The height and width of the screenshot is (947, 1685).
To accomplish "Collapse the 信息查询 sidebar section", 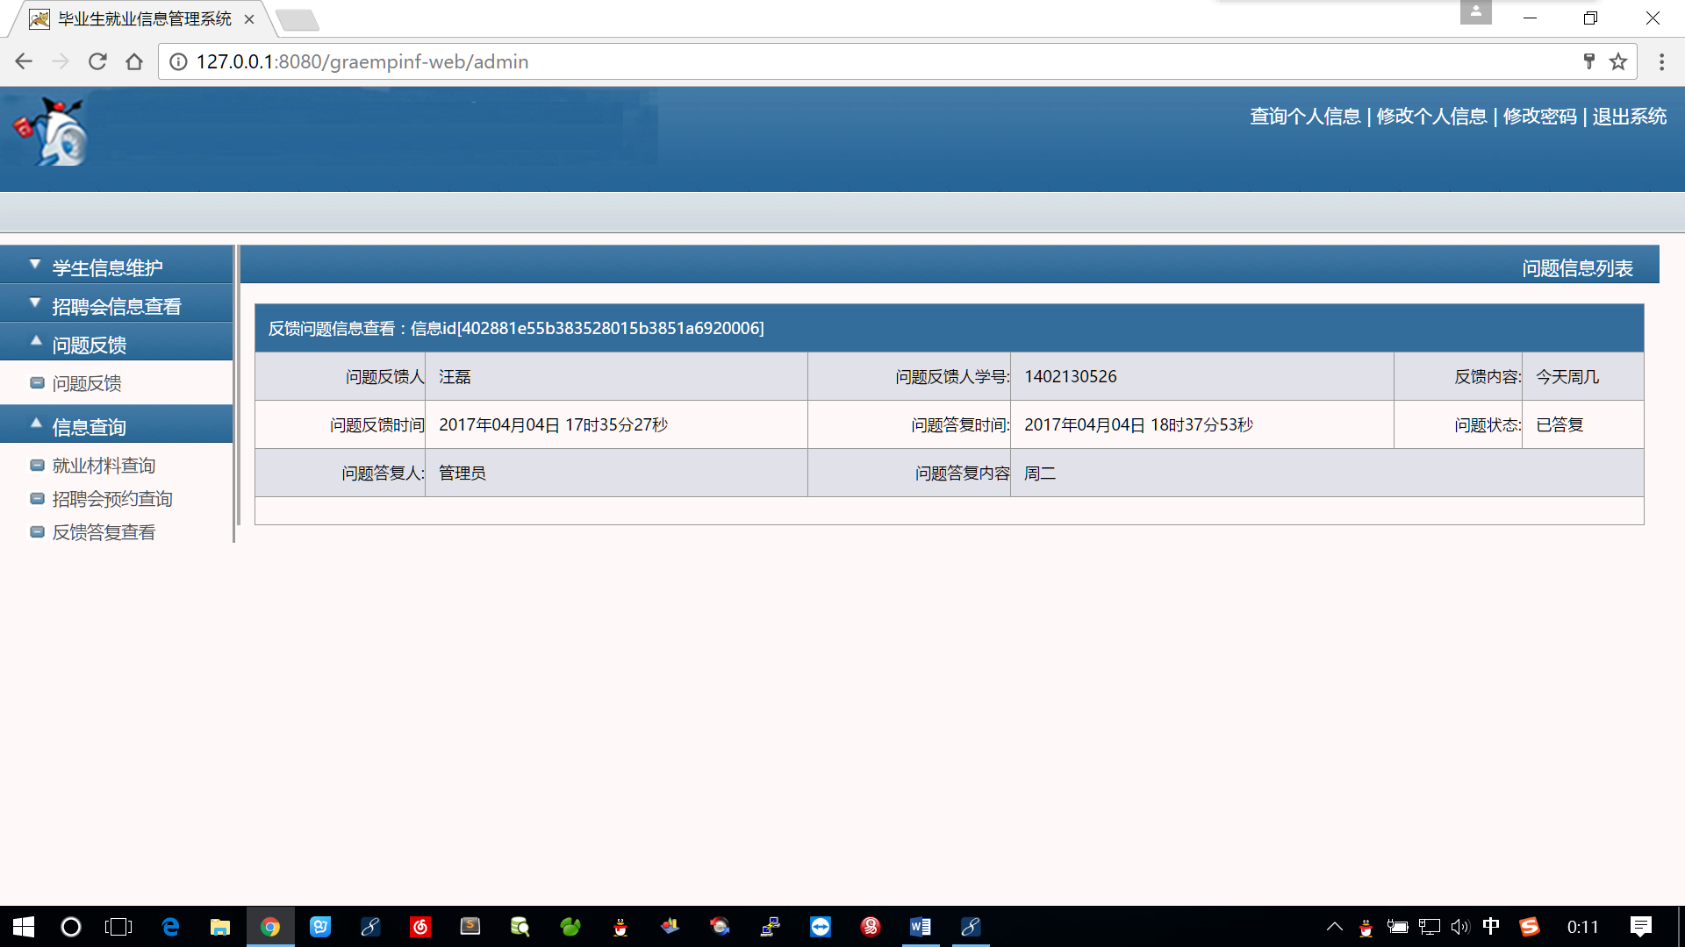I will (x=89, y=427).
